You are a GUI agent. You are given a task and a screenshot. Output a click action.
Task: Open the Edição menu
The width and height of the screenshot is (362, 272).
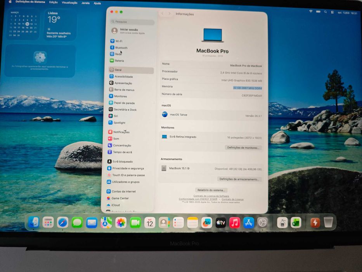[53, 2]
